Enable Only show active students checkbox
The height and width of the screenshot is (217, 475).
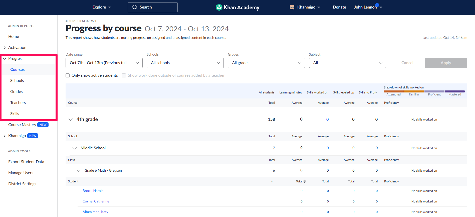(x=68, y=75)
